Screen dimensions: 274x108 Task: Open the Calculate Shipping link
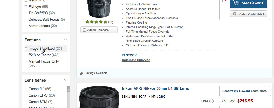coord(136,60)
